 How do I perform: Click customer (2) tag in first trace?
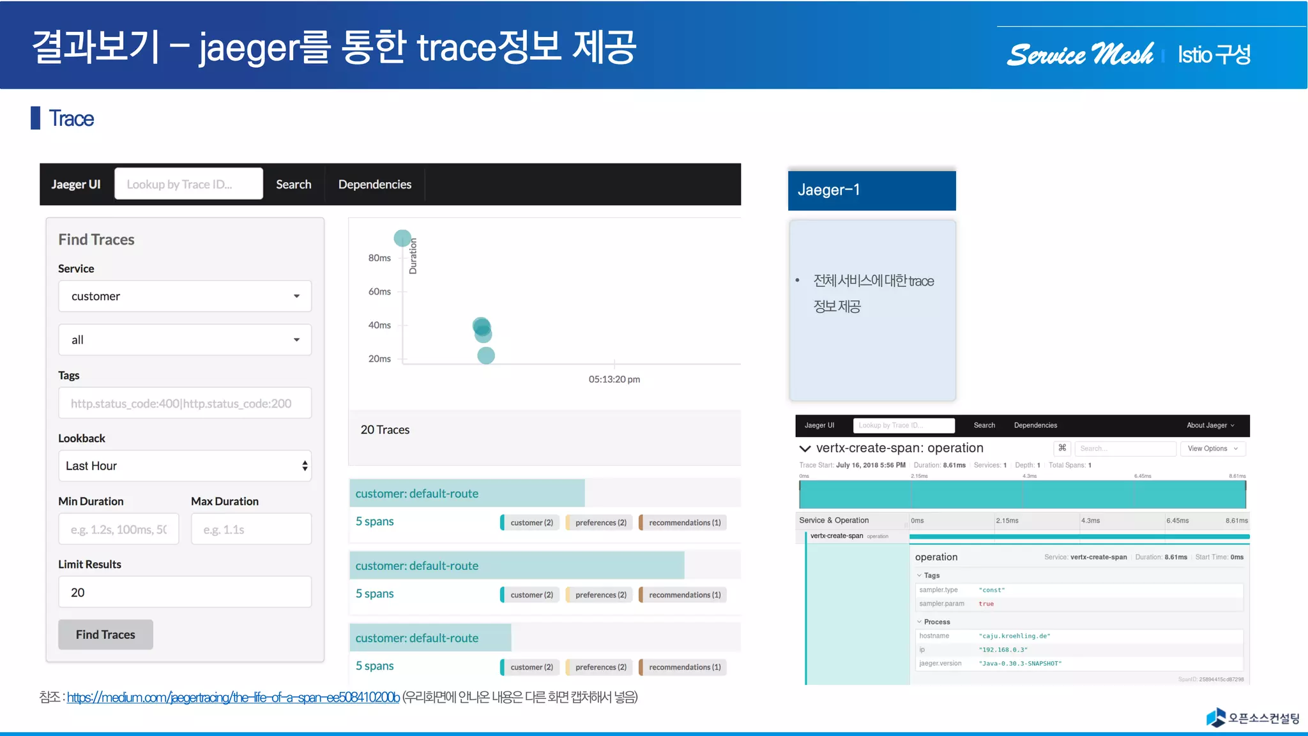[530, 523]
